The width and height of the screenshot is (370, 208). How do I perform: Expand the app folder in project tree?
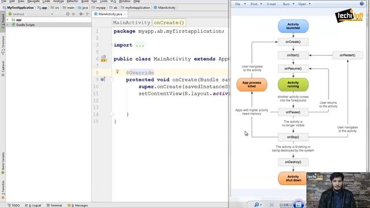point(8,20)
